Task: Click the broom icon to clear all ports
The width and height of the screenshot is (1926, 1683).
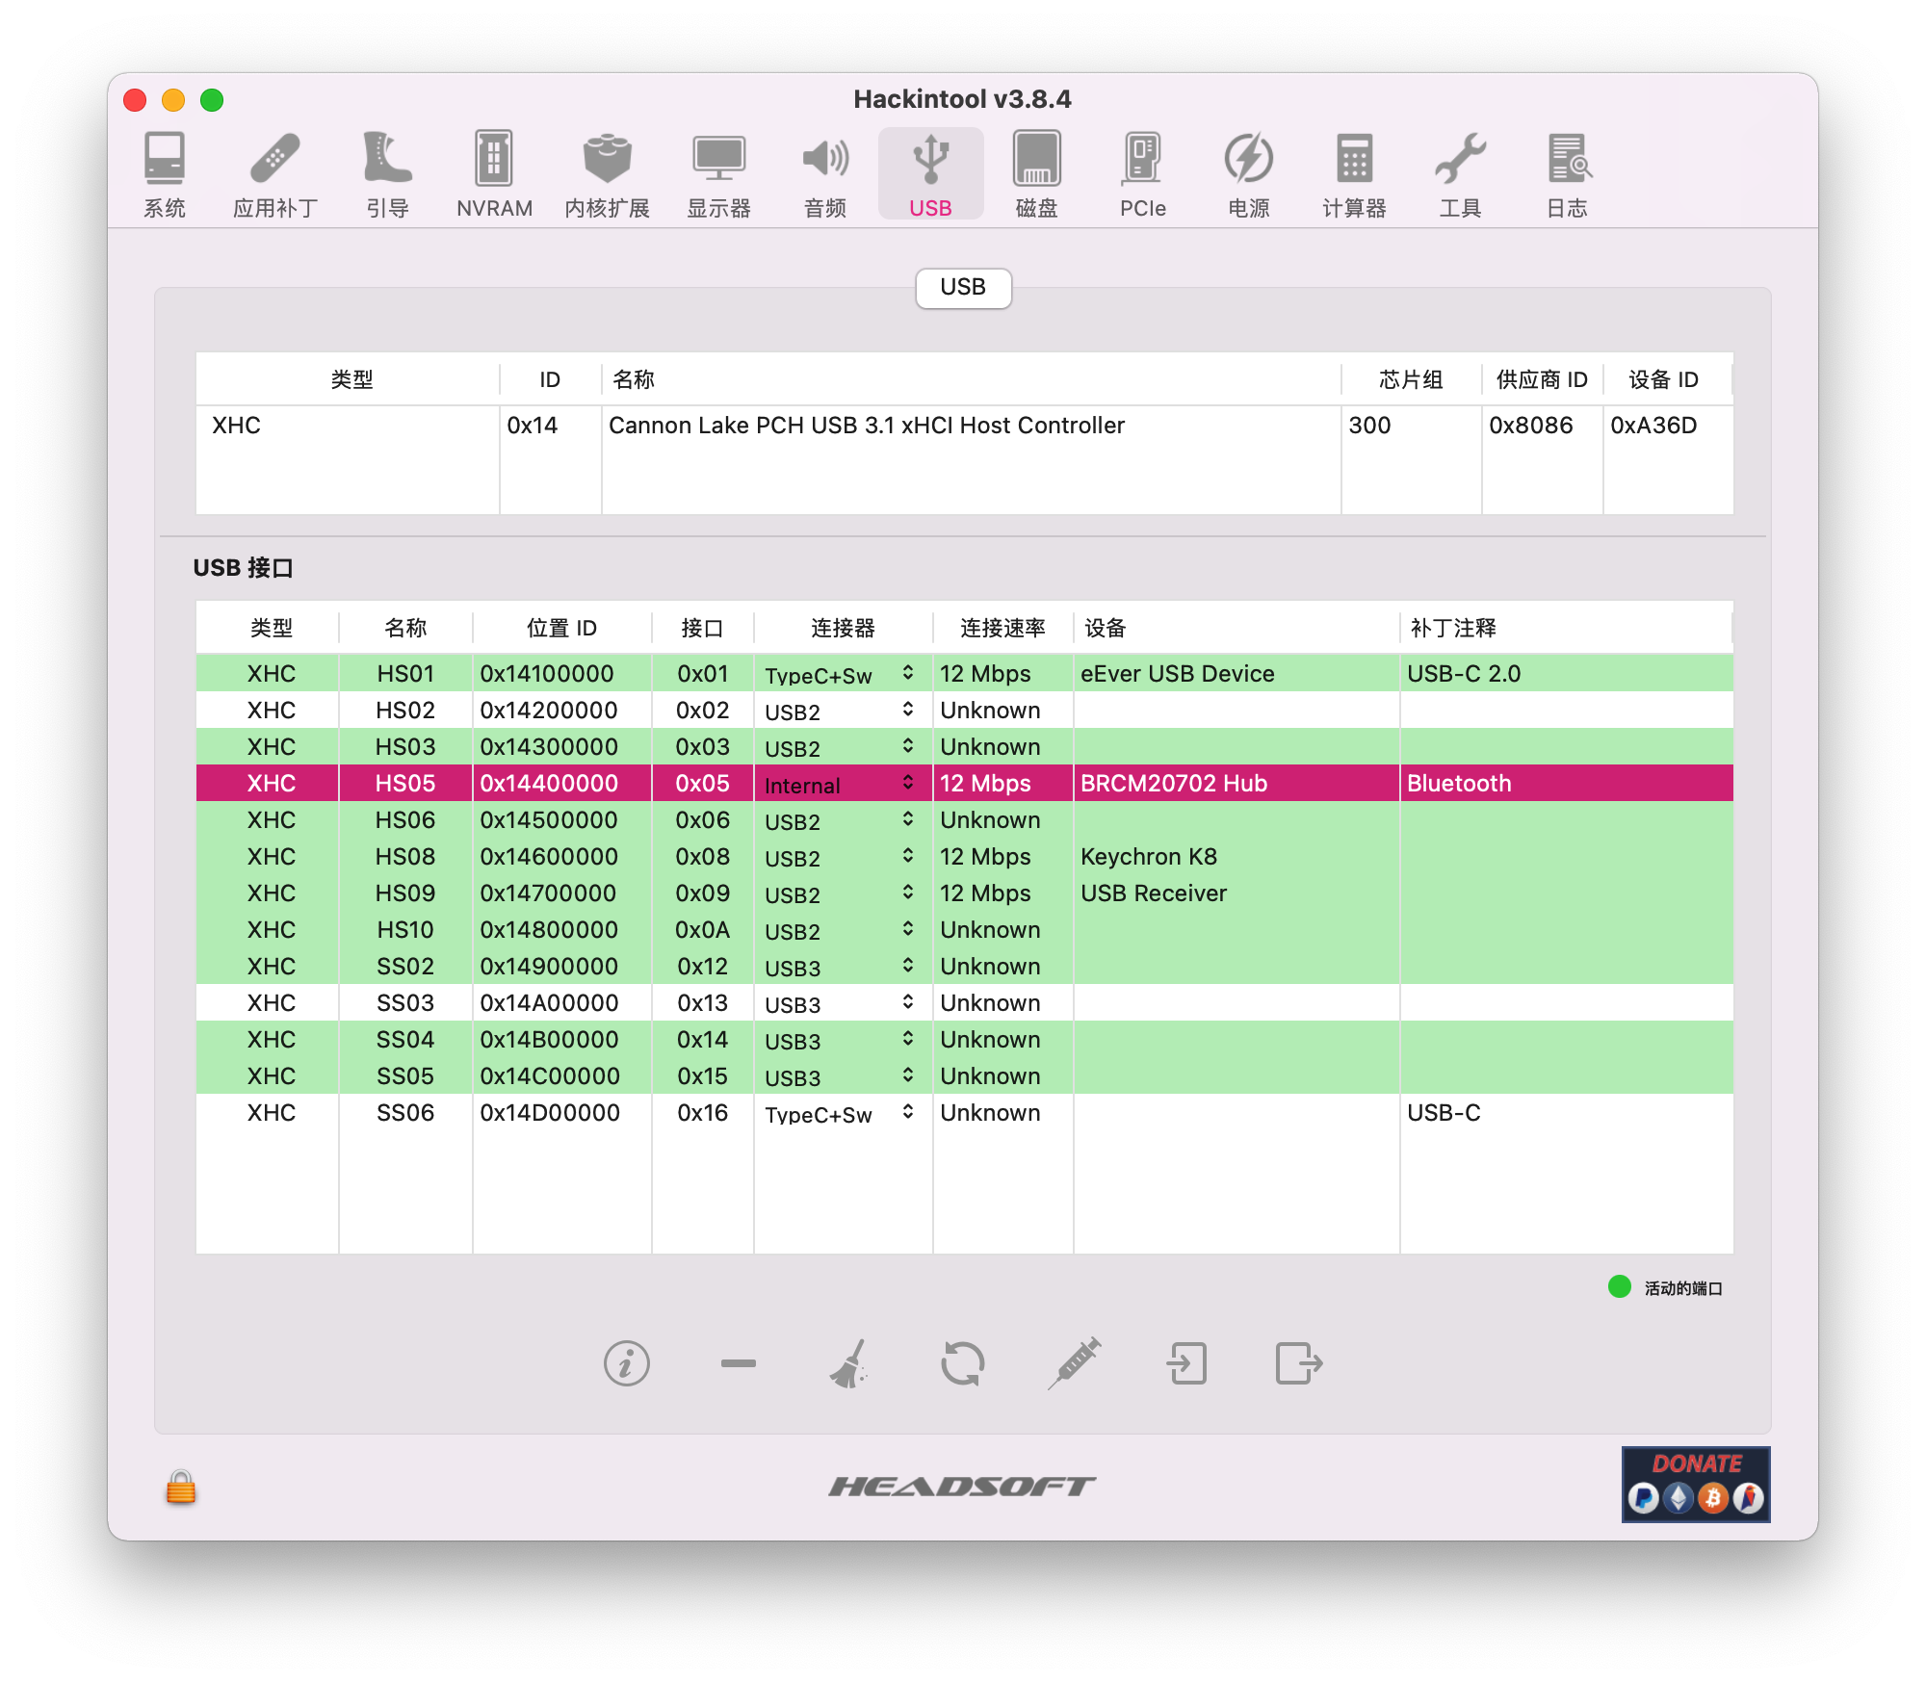Action: [x=850, y=1363]
